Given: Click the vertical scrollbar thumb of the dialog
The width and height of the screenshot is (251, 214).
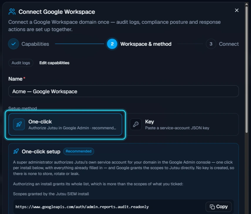Looking at the screenshot, I should 247,69.
